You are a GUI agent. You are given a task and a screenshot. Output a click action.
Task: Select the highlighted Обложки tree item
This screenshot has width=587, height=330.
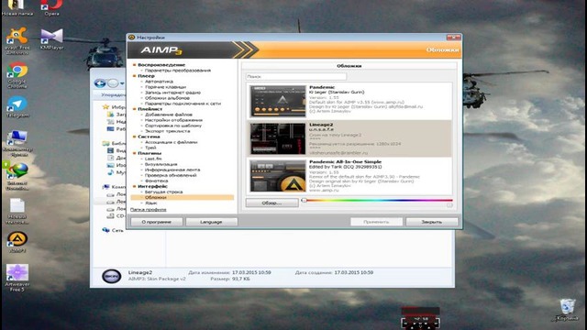tap(182, 197)
